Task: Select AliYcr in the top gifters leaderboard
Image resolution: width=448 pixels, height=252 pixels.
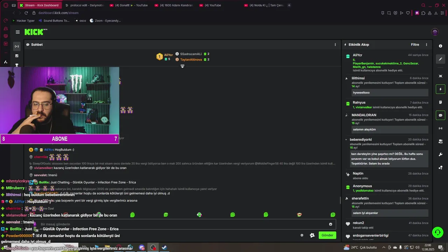Action: 168,55
